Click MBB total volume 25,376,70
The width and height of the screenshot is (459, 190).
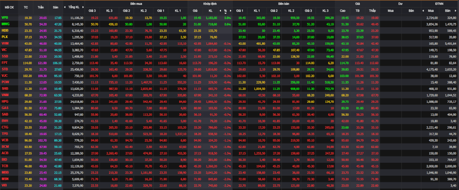(77, 172)
